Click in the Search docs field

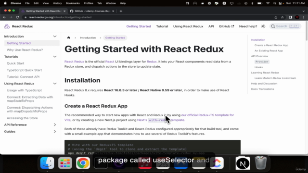click(x=285, y=26)
